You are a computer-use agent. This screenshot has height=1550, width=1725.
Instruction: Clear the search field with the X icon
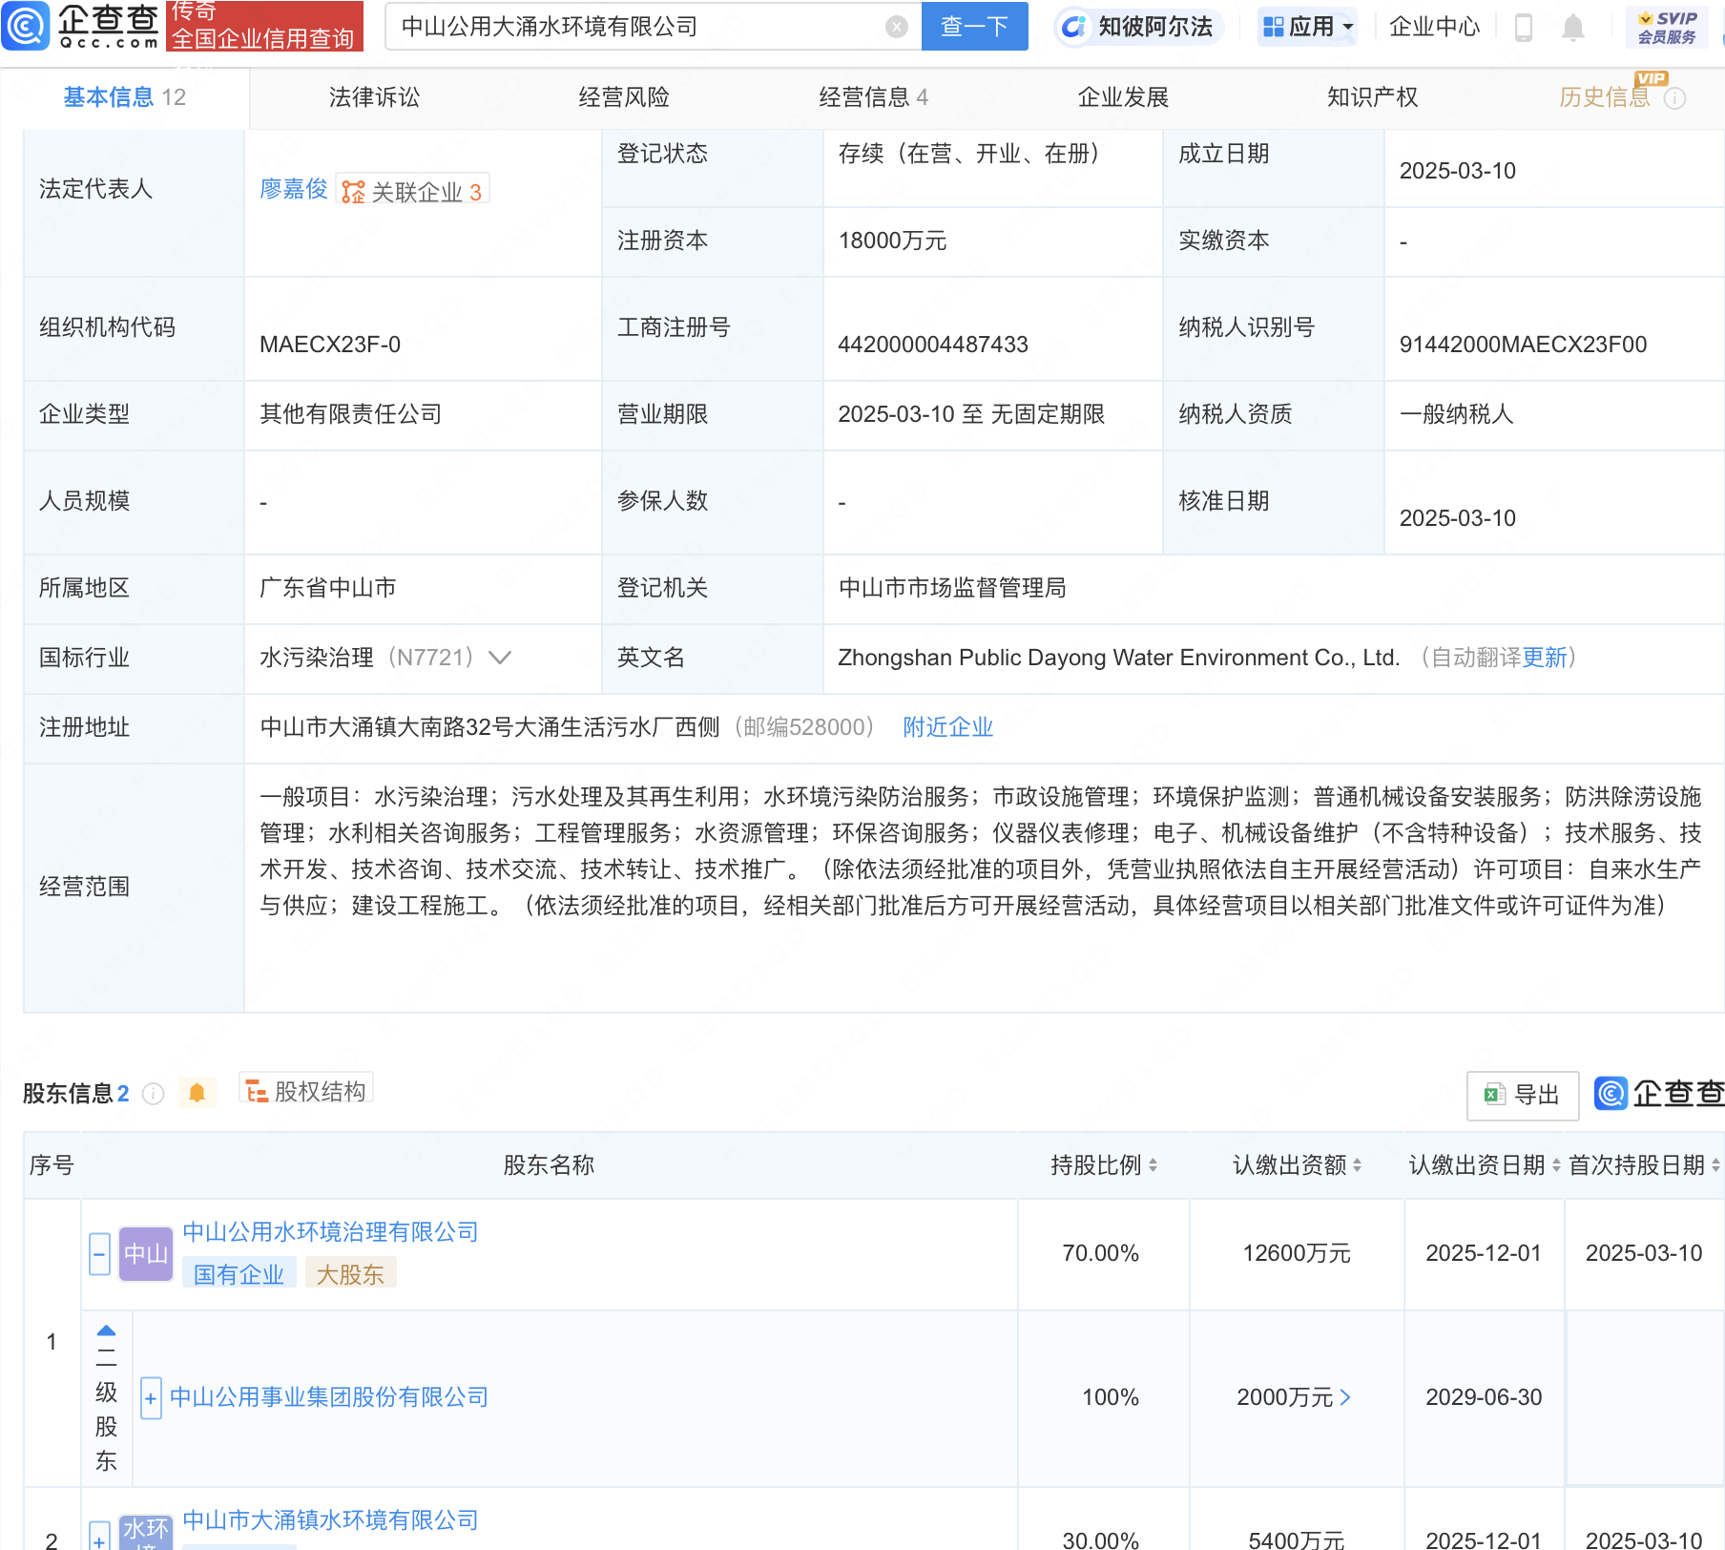point(896,27)
